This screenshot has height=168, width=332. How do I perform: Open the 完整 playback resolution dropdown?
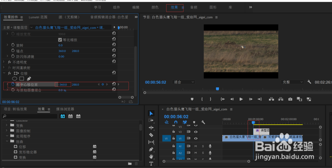pos(292,82)
